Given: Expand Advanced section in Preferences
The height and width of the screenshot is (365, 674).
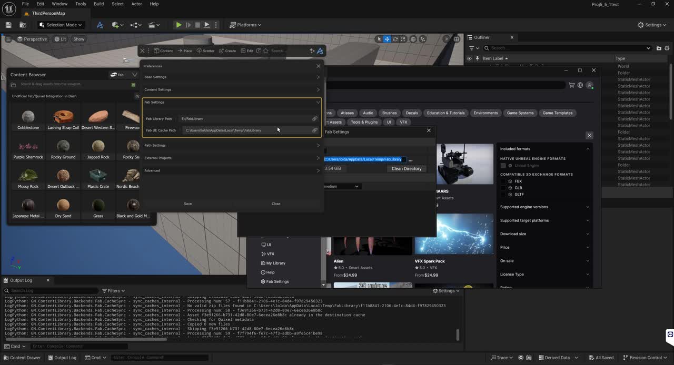Looking at the screenshot, I should pyautogui.click(x=232, y=170).
